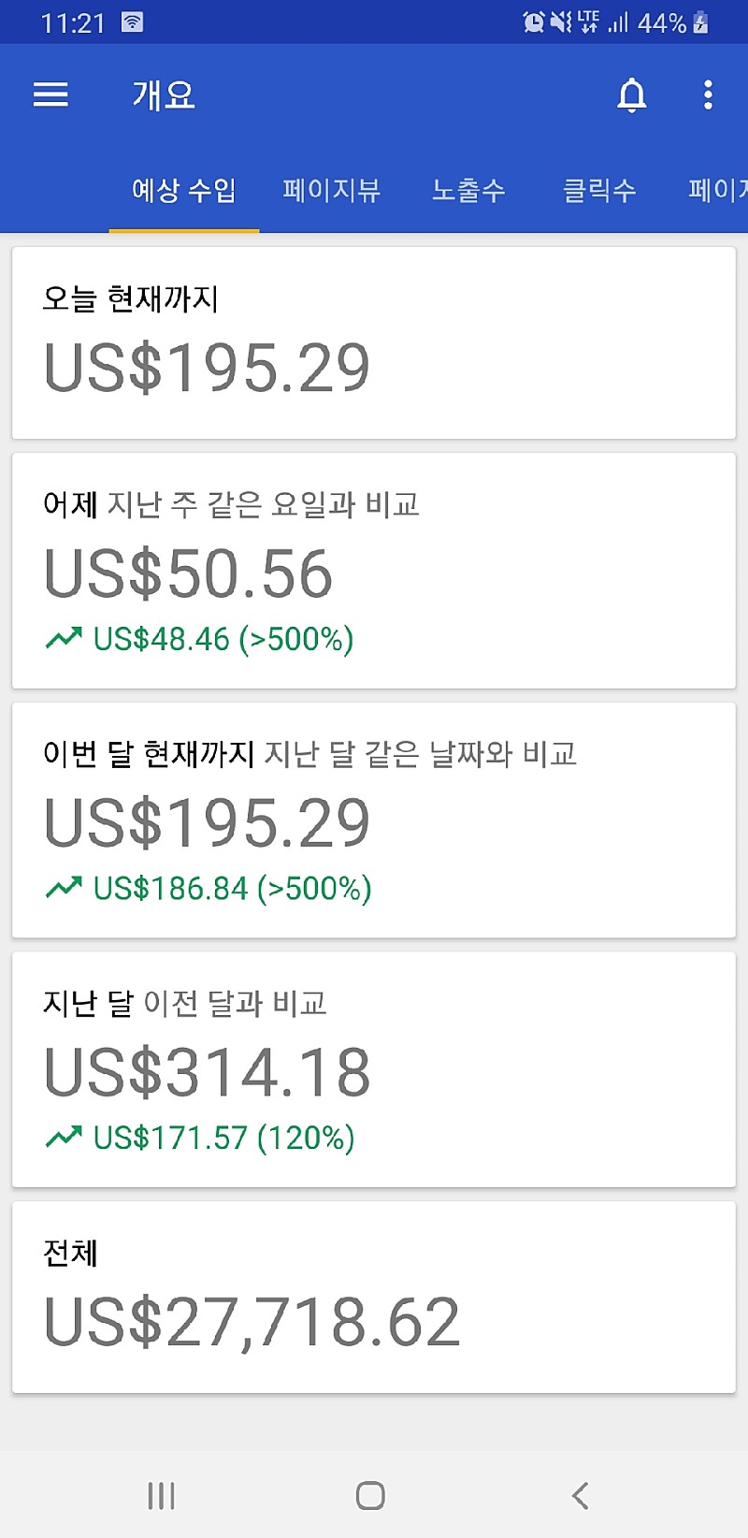748x1538 pixels.
Task: Switch to the 예상 수입 tab
Action: 183,191
